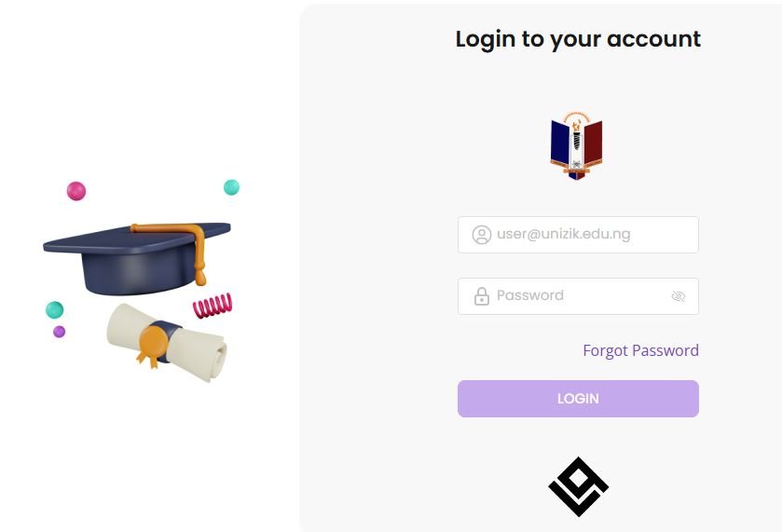Click the rolled diploma scroll illustration
The height and width of the screenshot is (532, 782).
[167, 342]
